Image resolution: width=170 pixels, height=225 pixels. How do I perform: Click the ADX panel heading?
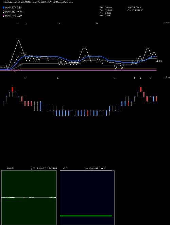tap(65, 168)
